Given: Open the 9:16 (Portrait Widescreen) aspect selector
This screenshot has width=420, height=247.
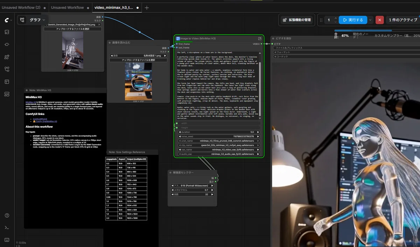Looking at the screenshot, I should [192, 186].
